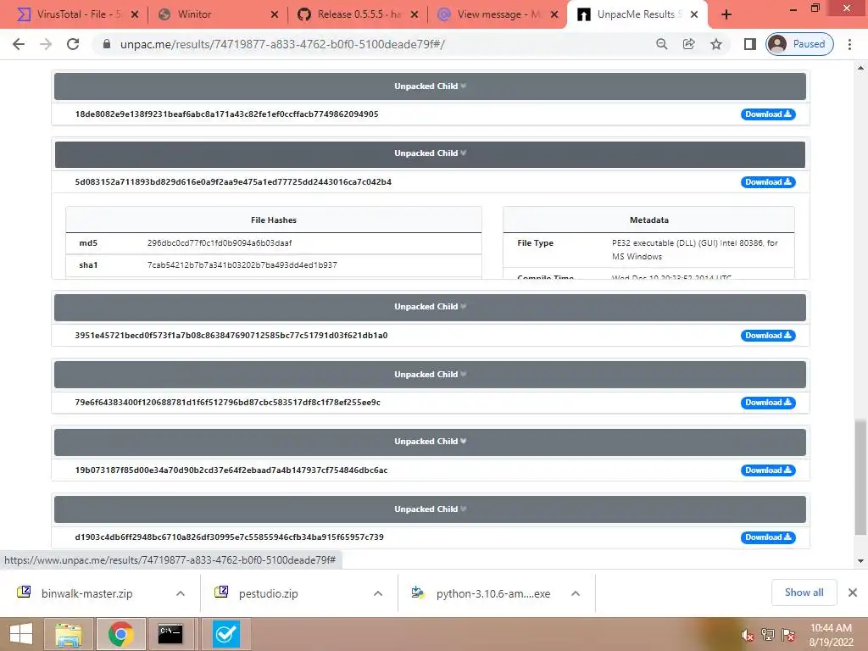The image size is (868, 651).
Task: Reload the unpac.me page
Action: pos(73,44)
